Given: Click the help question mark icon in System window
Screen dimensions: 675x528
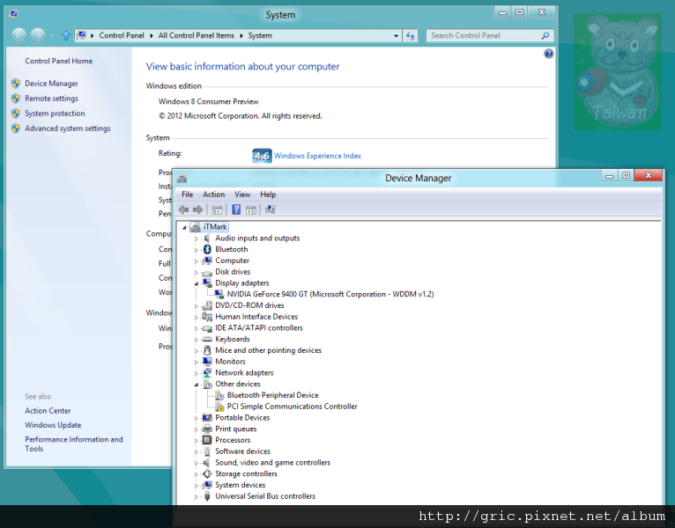Looking at the screenshot, I should [548, 54].
